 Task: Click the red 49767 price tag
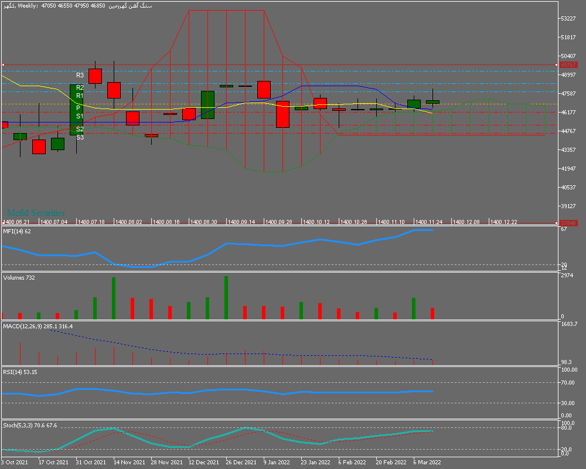pyautogui.click(x=568, y=64)
